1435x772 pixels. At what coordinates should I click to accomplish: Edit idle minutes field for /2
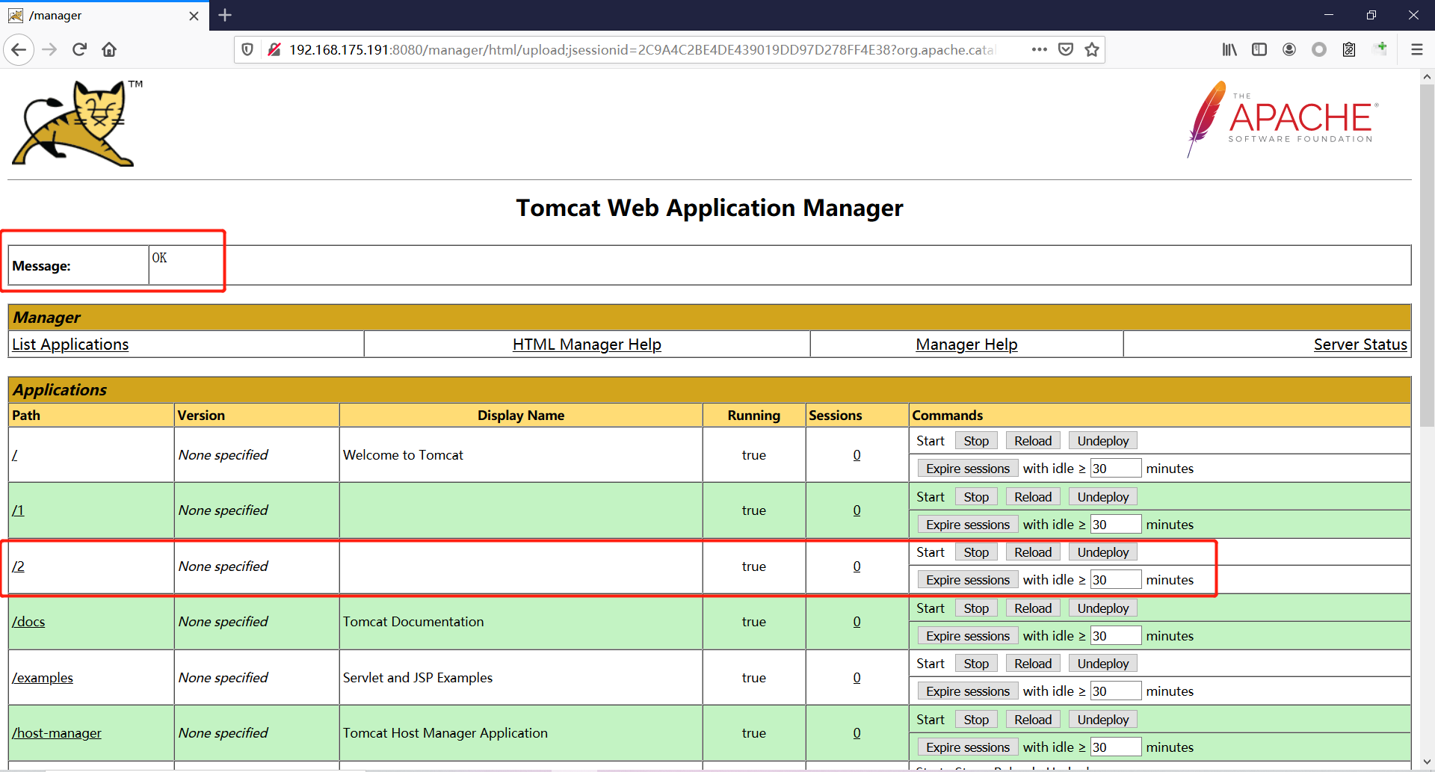pyautogui.click(x=1115, y=580)
